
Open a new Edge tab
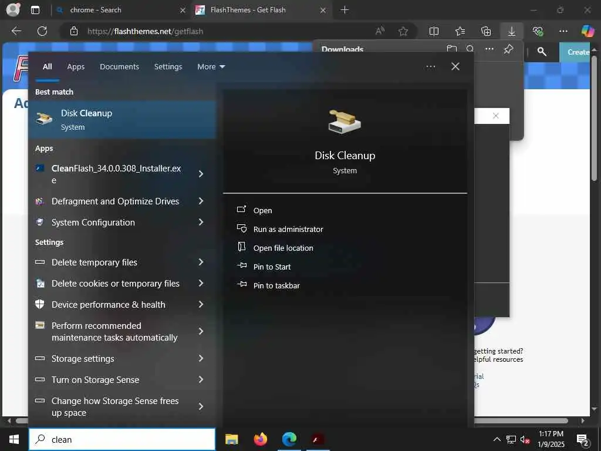click(x=345, y=10)
